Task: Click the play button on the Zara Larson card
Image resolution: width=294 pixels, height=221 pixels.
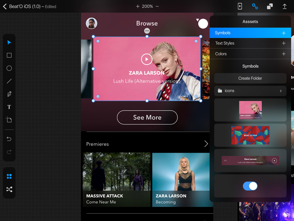Action: point(147,59)
